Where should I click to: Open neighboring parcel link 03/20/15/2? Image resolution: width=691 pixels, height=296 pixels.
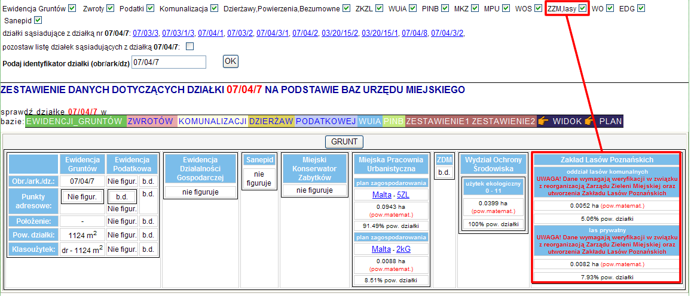pos(340,33)
